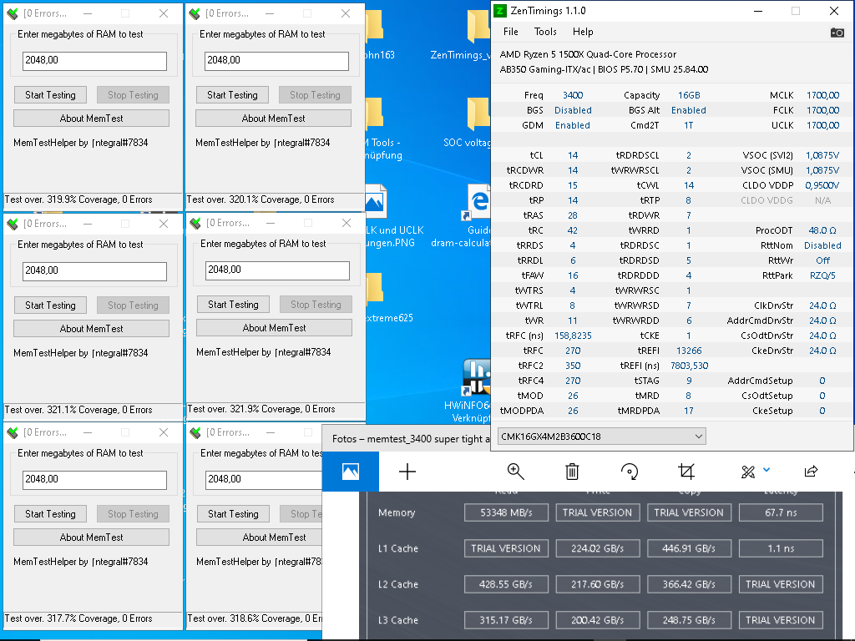
Task: Click the 67.7 ns Memory latency result
Action: pos(781,512)
